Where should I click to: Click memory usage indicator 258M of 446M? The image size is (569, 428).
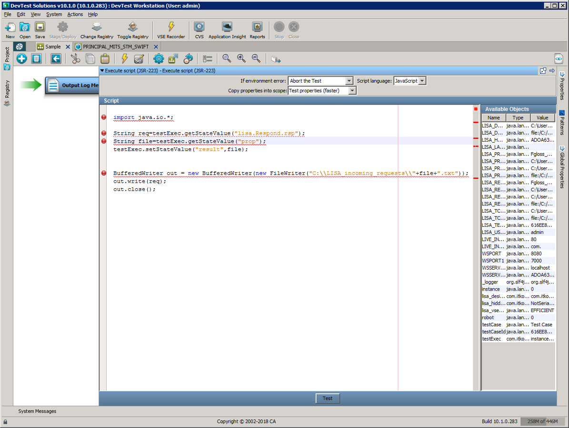[542, 421]
